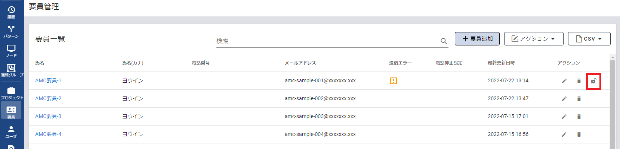Delete AMC要員-2 using the trash icon
Image resolution: width=620 pixels, height=149 pixels.
579,99
